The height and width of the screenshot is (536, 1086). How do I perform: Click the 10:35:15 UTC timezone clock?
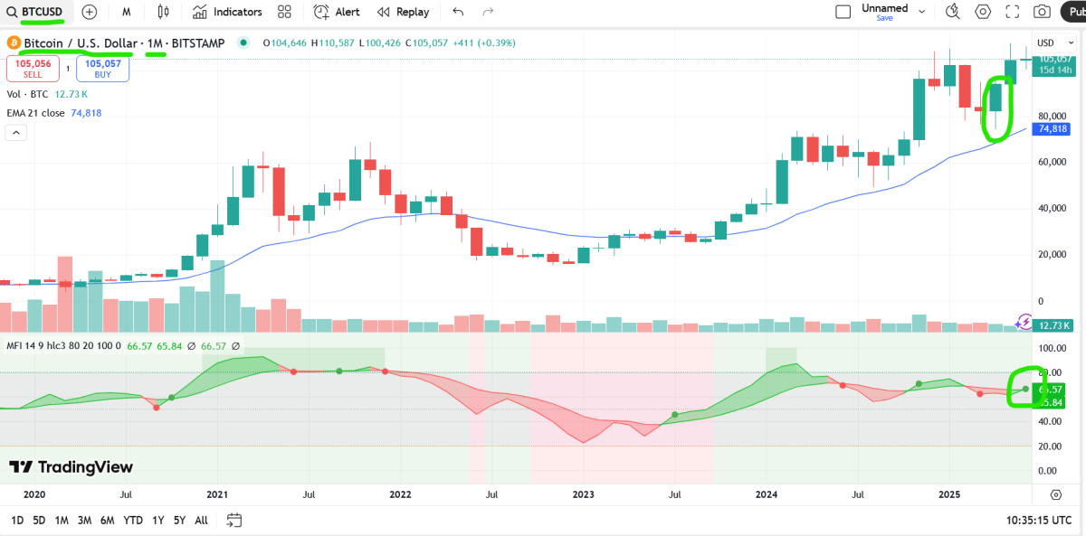click(x=1039, y=521)
